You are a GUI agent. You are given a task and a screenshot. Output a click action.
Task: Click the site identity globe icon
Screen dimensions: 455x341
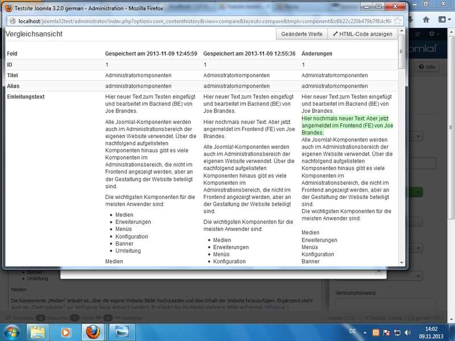tap(13, 21)
